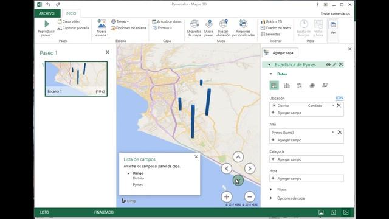Rename layer with pencil icon
389x219 pixels.
coord(334,64)
